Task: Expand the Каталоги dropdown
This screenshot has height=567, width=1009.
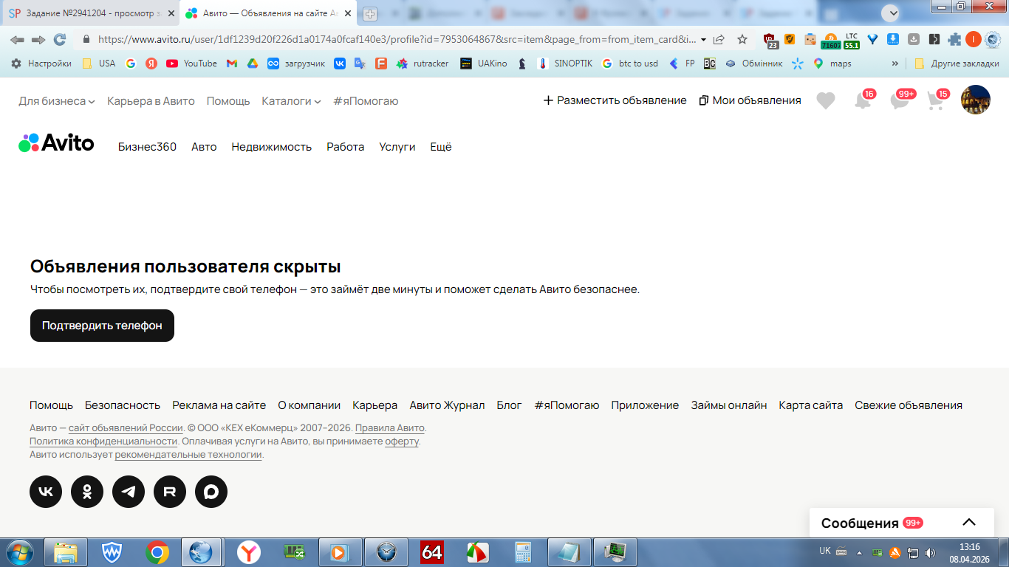Action: pyautogui.click(x=291, y=101)
